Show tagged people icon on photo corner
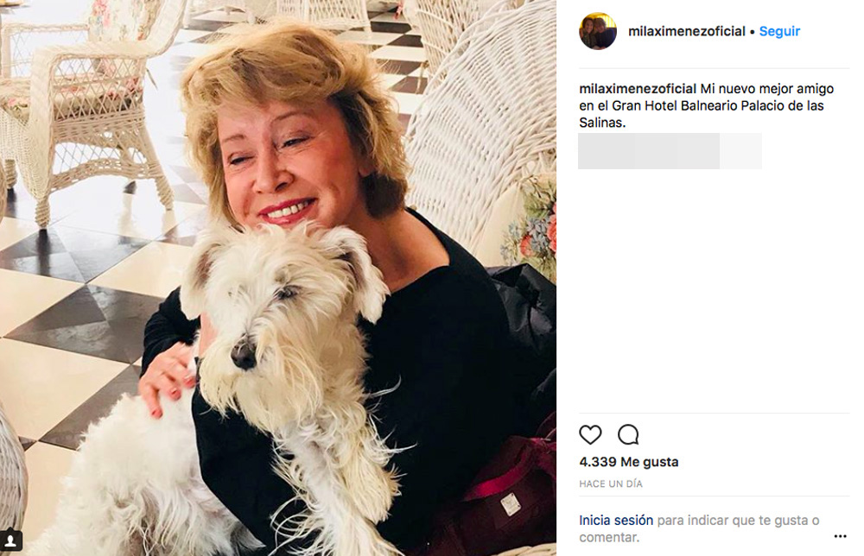This screenshot has height=556, width=864. [11, 543]
